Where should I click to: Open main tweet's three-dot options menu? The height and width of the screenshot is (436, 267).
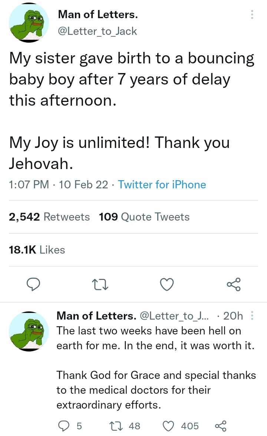coord(252,15)
